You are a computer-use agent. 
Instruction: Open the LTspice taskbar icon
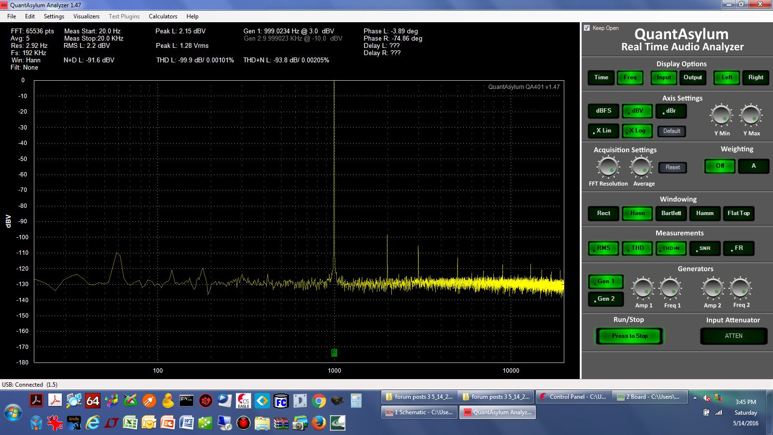click(111, 423)
